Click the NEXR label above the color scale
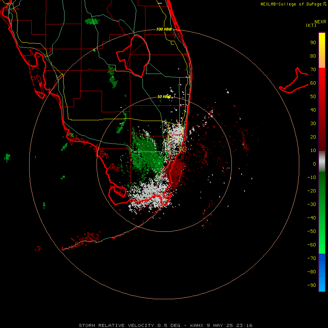 point(320,22)
